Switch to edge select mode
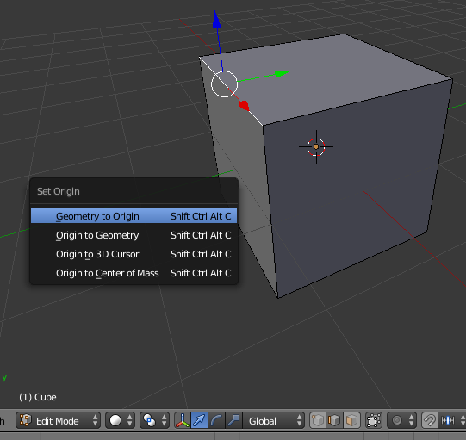This screenshot has height=440, width=466. click(x=334, y=420)
